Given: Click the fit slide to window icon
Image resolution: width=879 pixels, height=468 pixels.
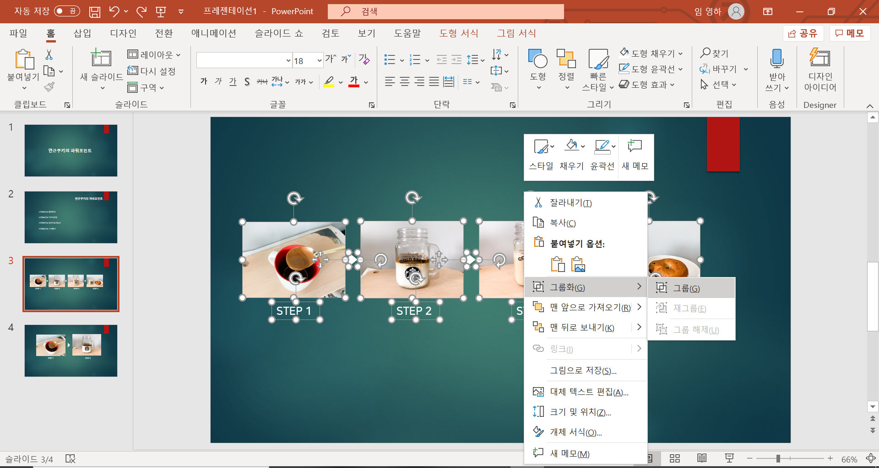Looking at the screenshot, I should pos(871,458).
